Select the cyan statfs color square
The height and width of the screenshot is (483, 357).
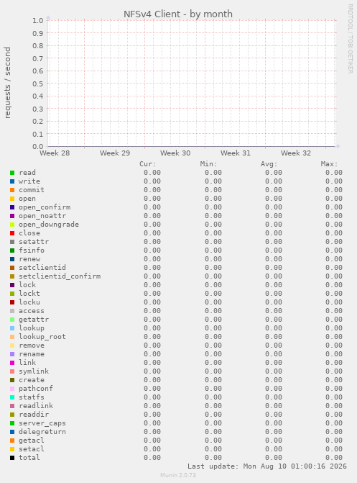tap(12, 397)
